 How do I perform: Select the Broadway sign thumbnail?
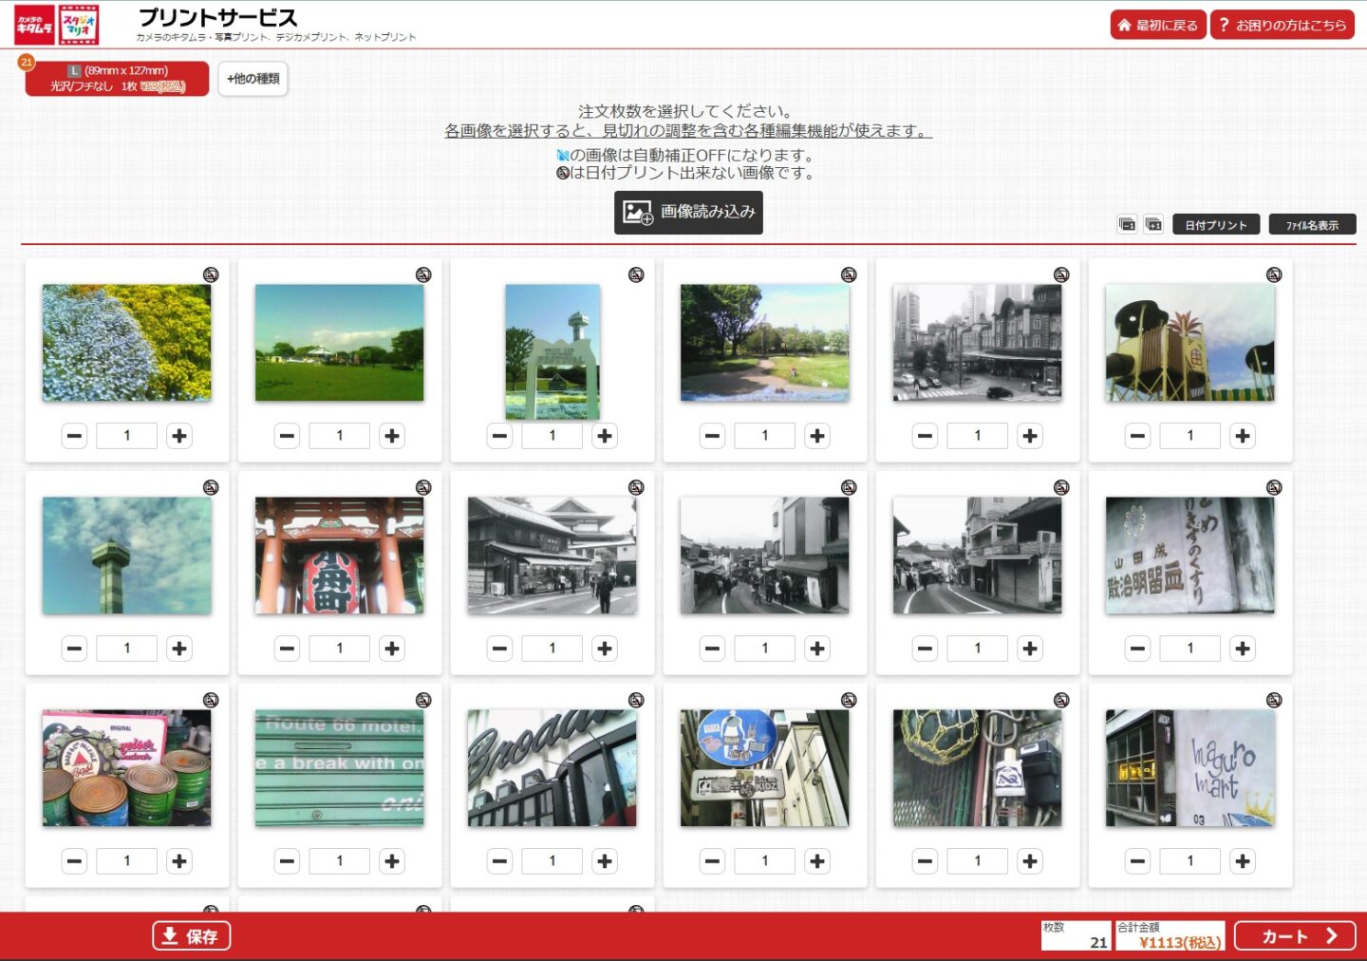pyautogui.click(x=552, y=768)
